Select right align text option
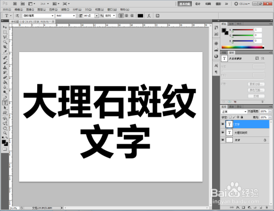 click(132, 16)
